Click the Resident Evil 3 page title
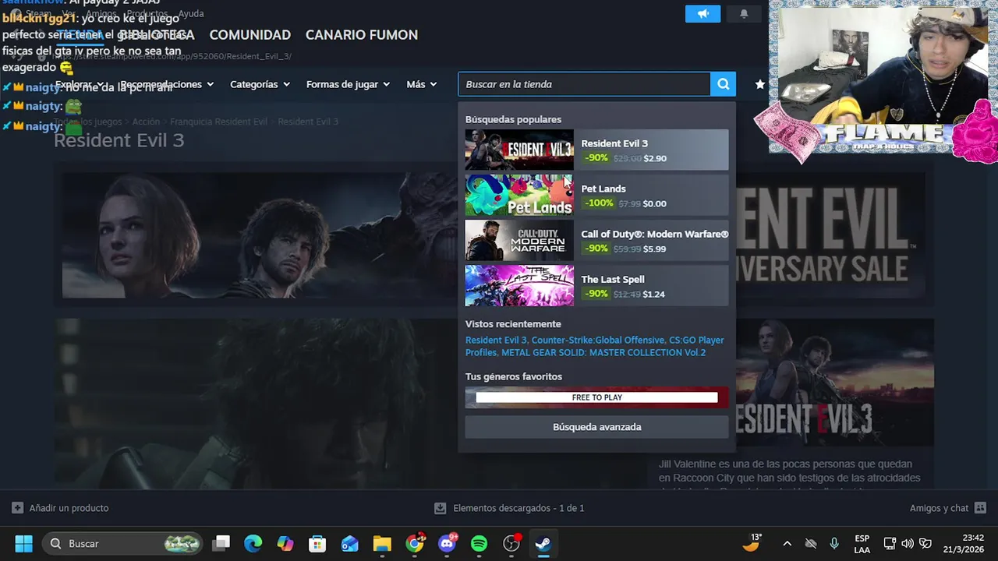Image resolution: width=998 pixels, height=561 pixels. pyautogui.click(x=119, y=140)
